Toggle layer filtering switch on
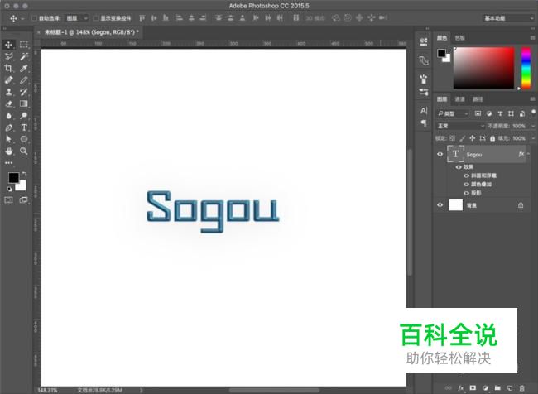This screenshot has width=538, height=394. pyautogui.click(x=533, y=113)
